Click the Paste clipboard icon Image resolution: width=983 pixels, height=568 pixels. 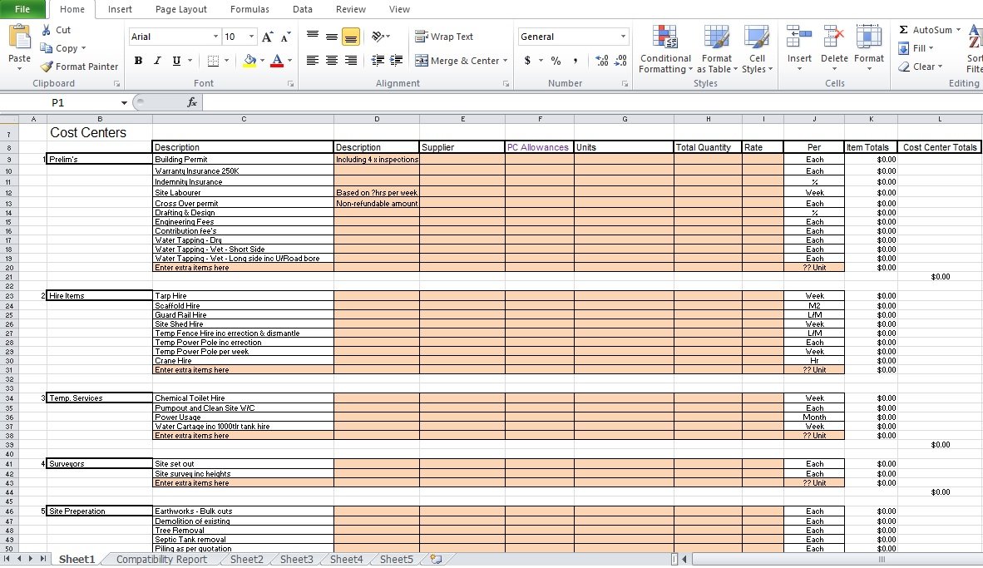pos(19,37)
